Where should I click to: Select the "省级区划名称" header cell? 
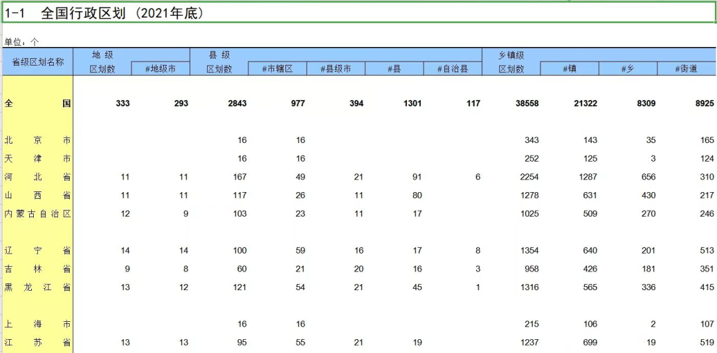[38, 62]
